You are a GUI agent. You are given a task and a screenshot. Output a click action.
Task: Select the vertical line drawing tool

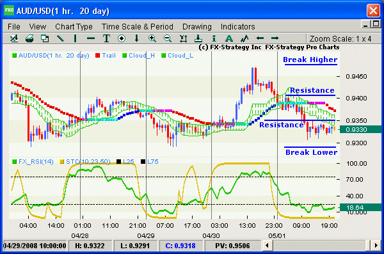75,38
